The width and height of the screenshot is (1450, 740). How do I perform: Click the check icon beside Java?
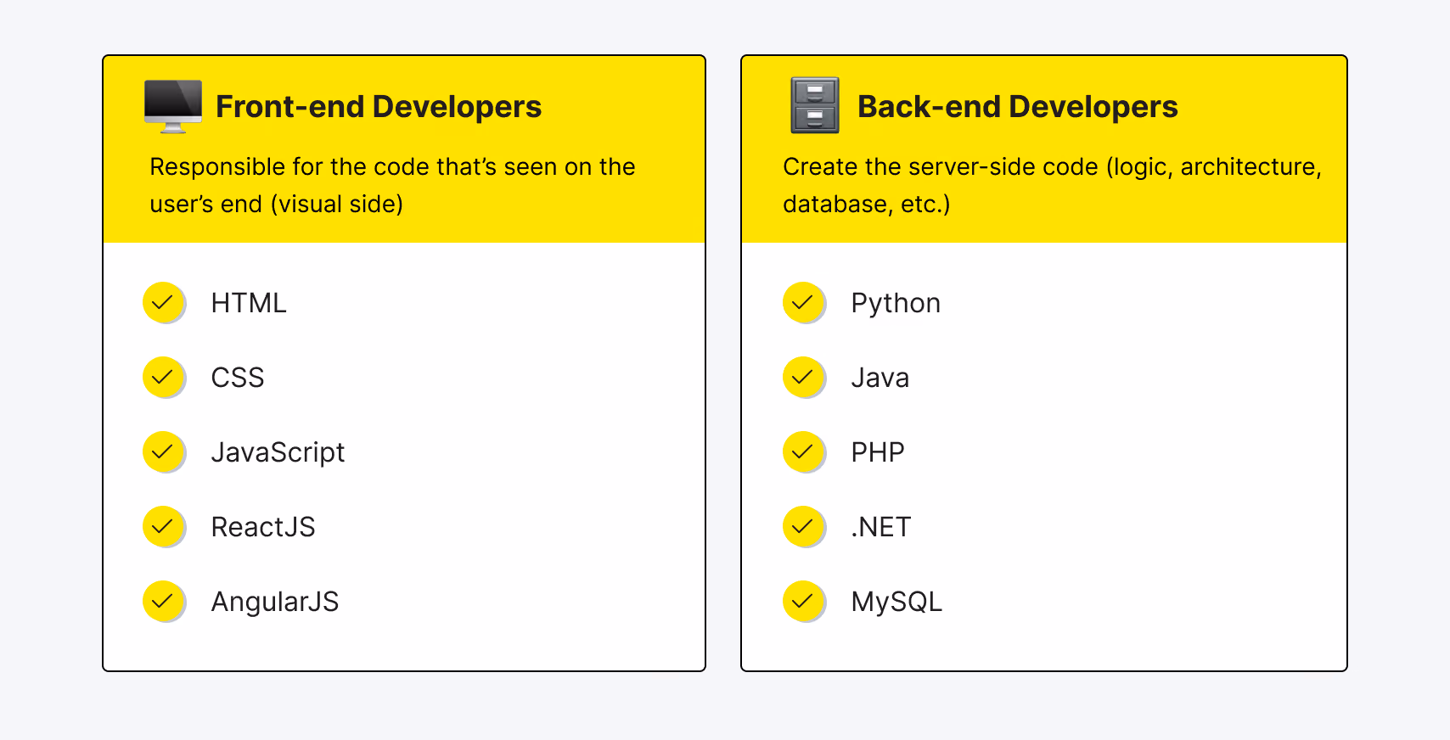(x=804, y=378)
